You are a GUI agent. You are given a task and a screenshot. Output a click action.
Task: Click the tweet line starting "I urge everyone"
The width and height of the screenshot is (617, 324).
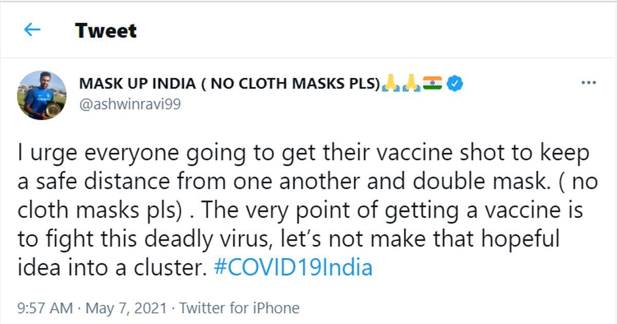(x=303, y=154)
